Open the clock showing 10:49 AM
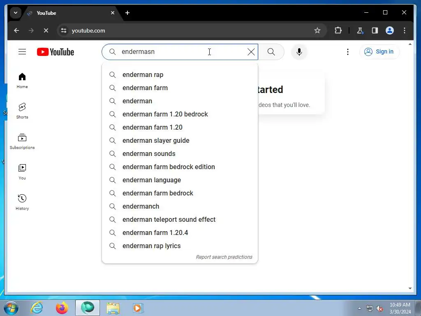This screenshot has width=421, height=316. click(x=400, y=308)
